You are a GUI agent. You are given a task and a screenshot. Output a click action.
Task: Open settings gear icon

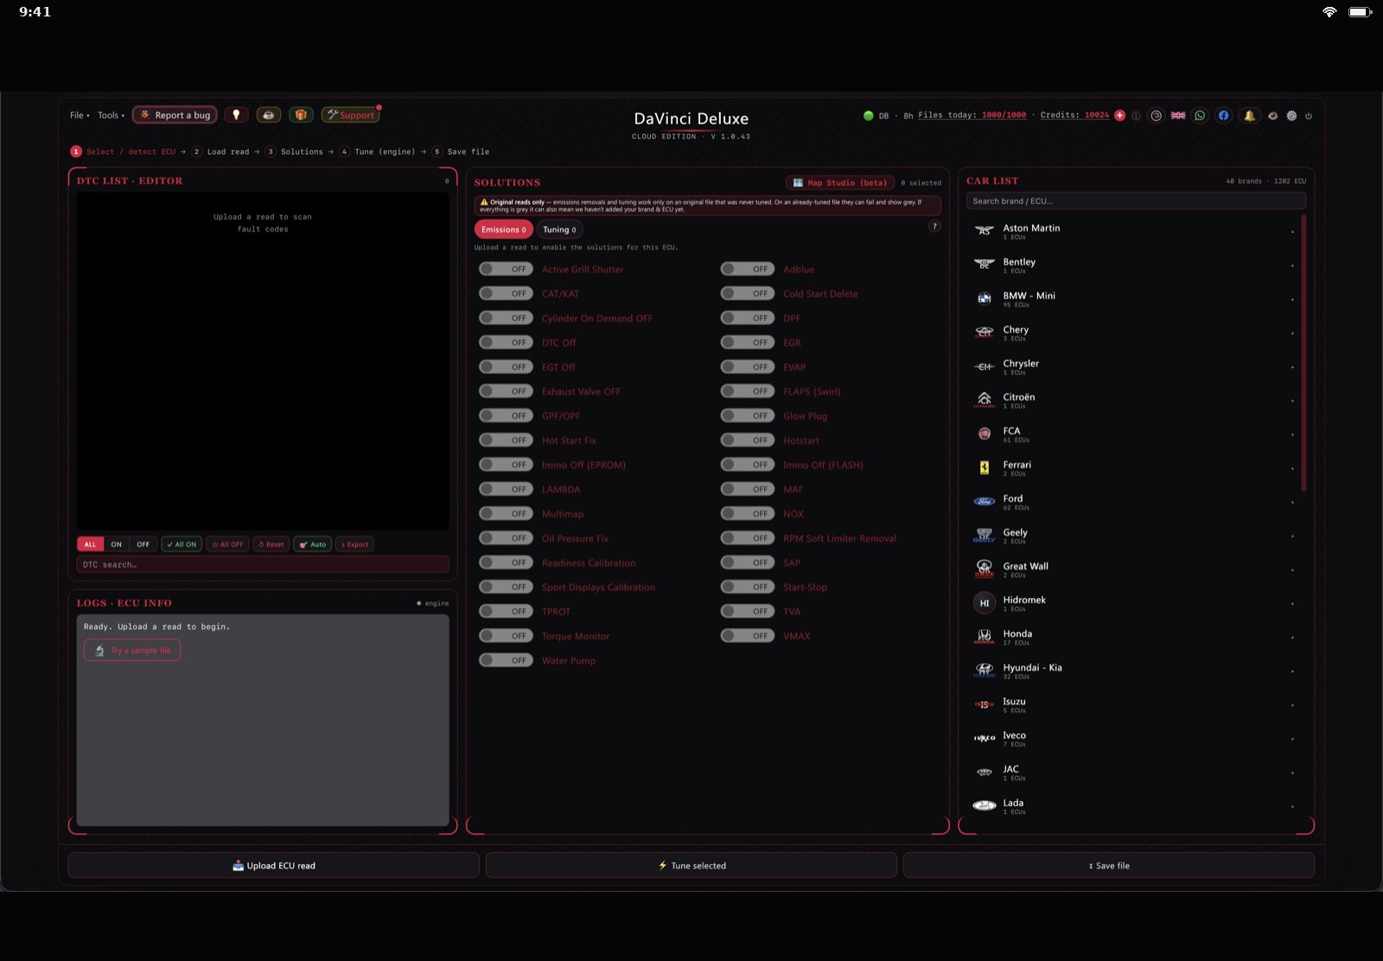click(x=1291, y=116)
